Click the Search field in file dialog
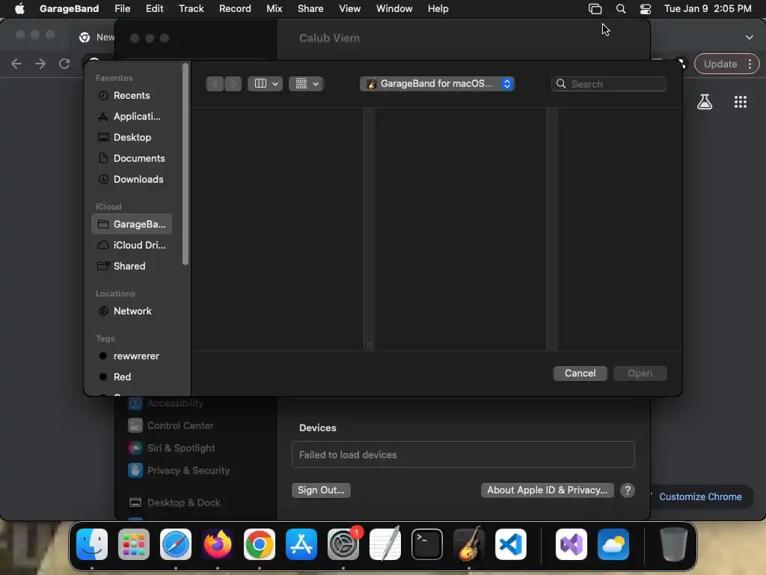This screenshot has width=766, height=575. coord(609,84)
